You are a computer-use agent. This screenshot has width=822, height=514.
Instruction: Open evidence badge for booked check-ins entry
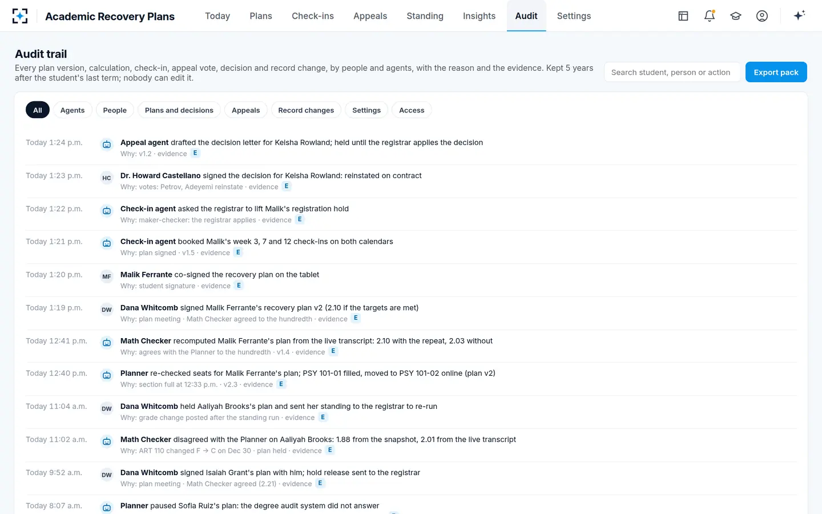[x=238, y=252]
